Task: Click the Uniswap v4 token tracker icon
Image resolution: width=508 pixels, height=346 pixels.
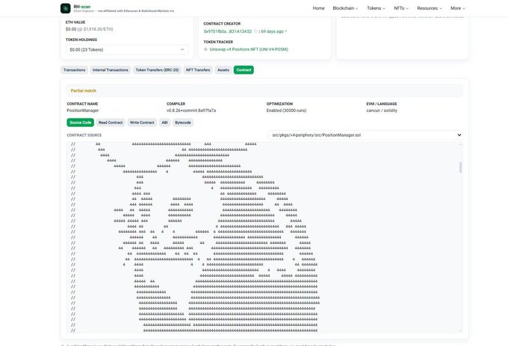Action: [x=205, y=49]
